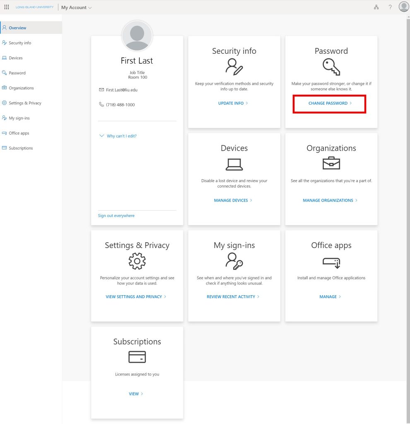The image size is (410, 424).
Task: Click the Devices laptop icon on its card
Action: 234,164
